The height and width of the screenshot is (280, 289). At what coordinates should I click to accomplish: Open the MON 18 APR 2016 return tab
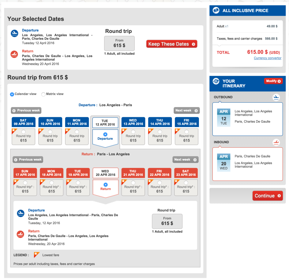pos(52,173)
